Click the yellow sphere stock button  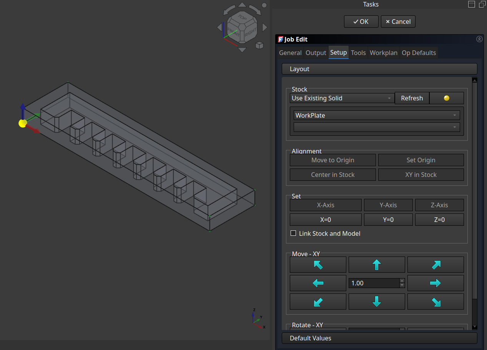pos(446,98)
